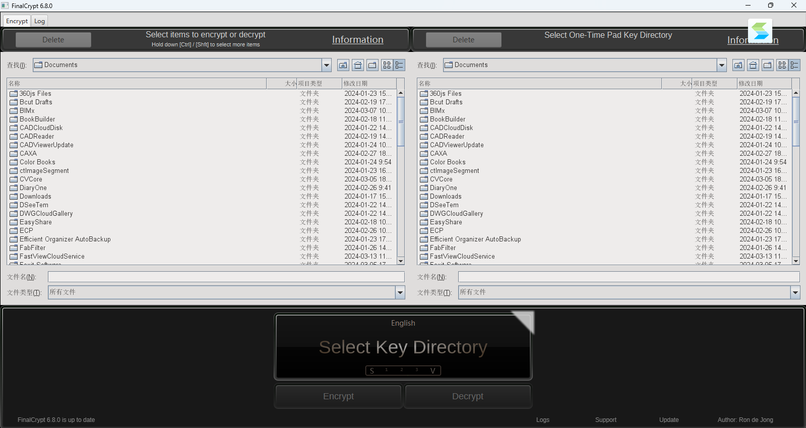Image resolution: width=806 pixels, height=428 pixels.
Task: Create new folder in left file panel
Action: (373, 65)
